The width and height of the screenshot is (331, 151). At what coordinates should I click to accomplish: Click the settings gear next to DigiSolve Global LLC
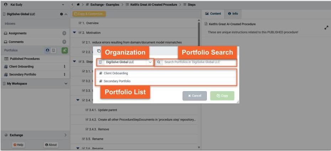(62, 14)
